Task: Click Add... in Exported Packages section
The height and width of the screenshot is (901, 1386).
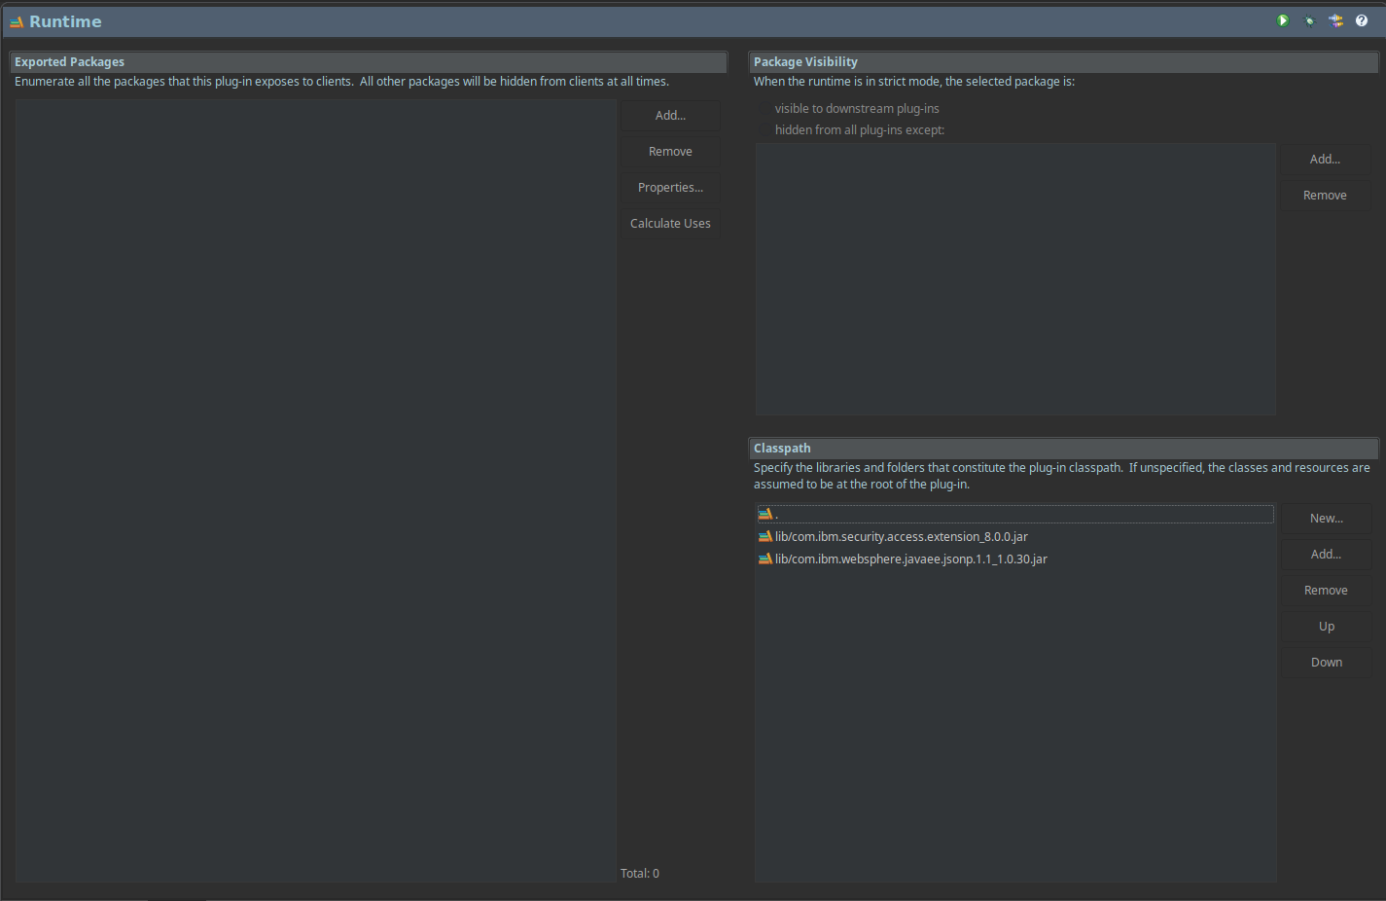Action: [670, 115]
